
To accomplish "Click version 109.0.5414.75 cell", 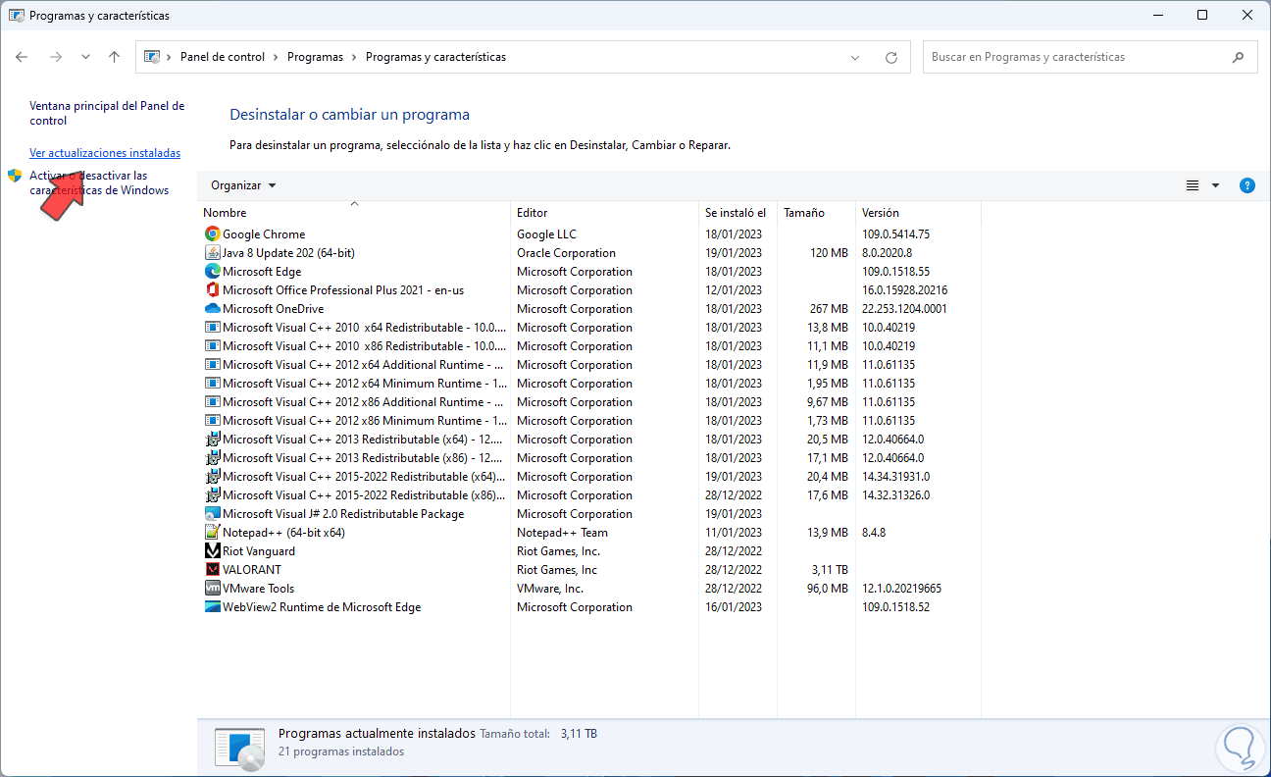I will coord(895,234).
